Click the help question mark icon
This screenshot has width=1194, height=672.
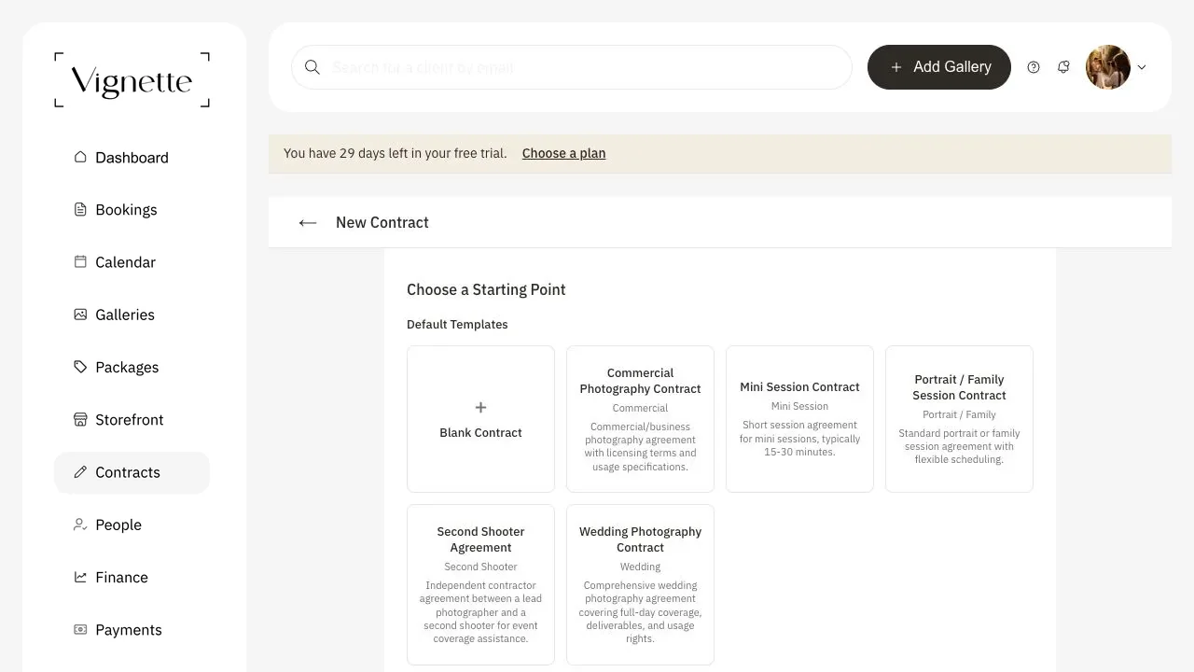pos(1034,67)
